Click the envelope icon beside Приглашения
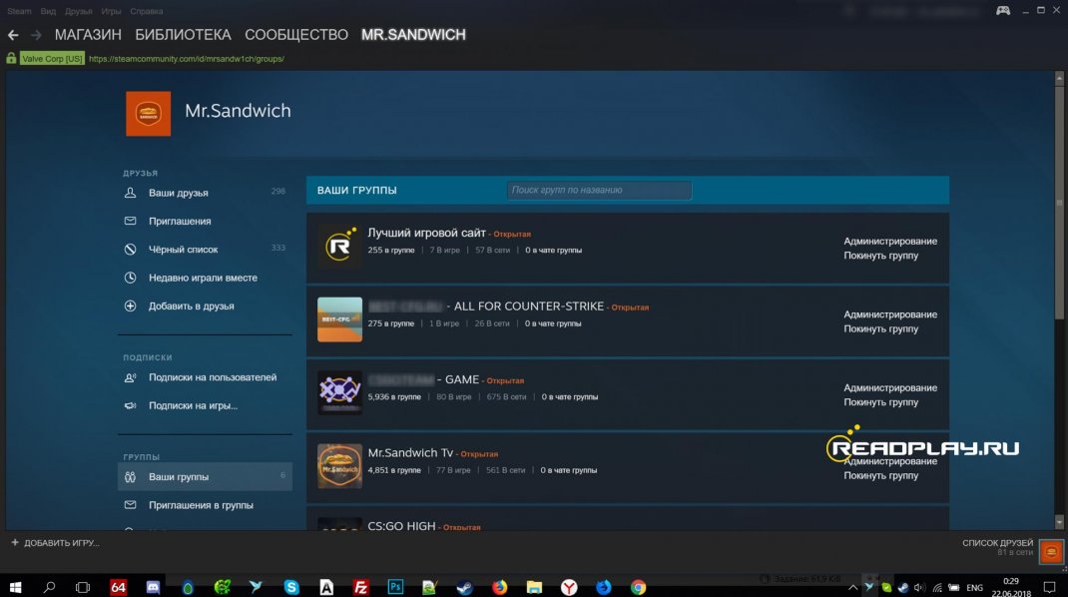 130,221
